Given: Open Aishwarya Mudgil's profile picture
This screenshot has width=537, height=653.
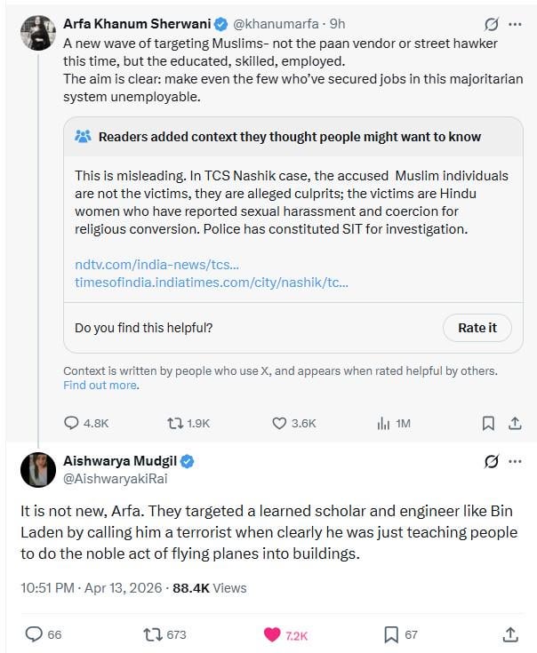Looking at the screenshot, I should point(38,469).
